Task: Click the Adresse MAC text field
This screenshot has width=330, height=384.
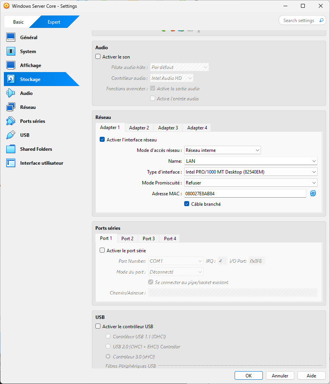Action: 245,193
